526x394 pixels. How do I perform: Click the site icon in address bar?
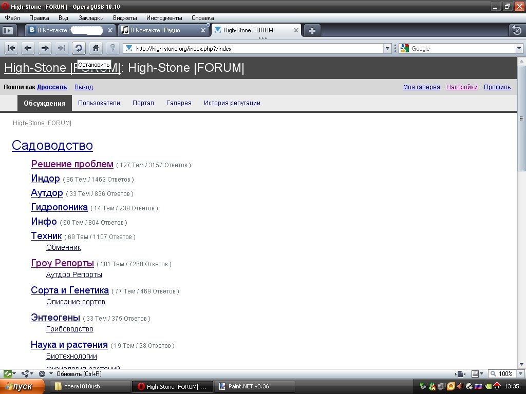pos(128,49)
